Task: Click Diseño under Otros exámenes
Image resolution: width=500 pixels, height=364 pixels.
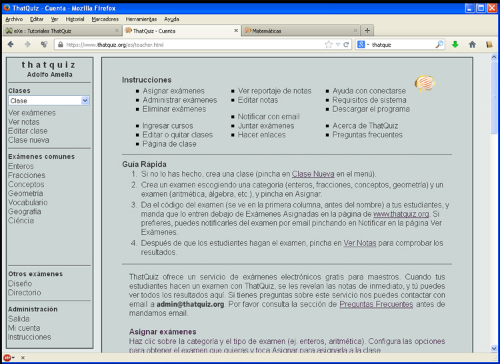Action: pyautogui.click(x=20, y=284)
